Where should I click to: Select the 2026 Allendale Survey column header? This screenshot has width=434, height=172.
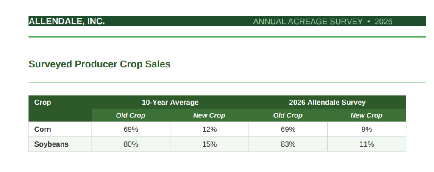point(327,102)
